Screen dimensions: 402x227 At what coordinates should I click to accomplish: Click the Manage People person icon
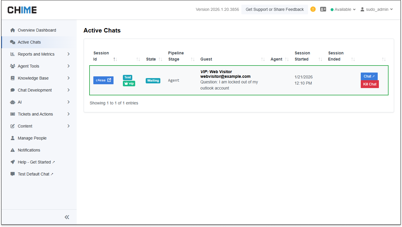pyautogui.click(x=13, y=138)
